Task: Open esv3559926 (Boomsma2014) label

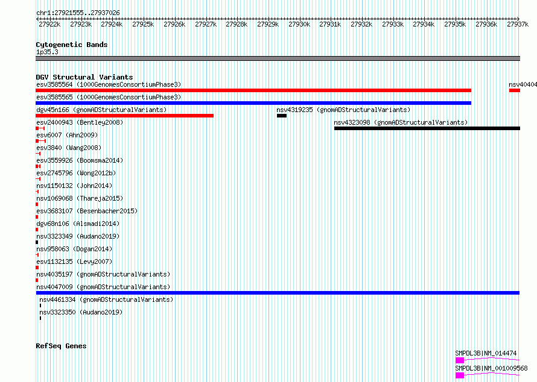Action: pyautogui.click(x=80, y=160)
